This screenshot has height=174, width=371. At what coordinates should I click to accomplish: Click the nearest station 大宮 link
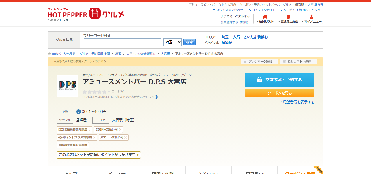310,5
